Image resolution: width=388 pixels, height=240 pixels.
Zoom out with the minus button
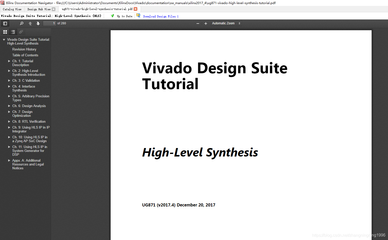pyautogui.click(x=198, y=24)
